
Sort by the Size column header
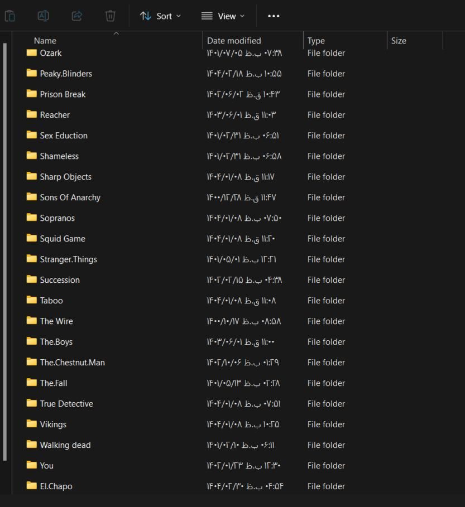tap(399, 41)
